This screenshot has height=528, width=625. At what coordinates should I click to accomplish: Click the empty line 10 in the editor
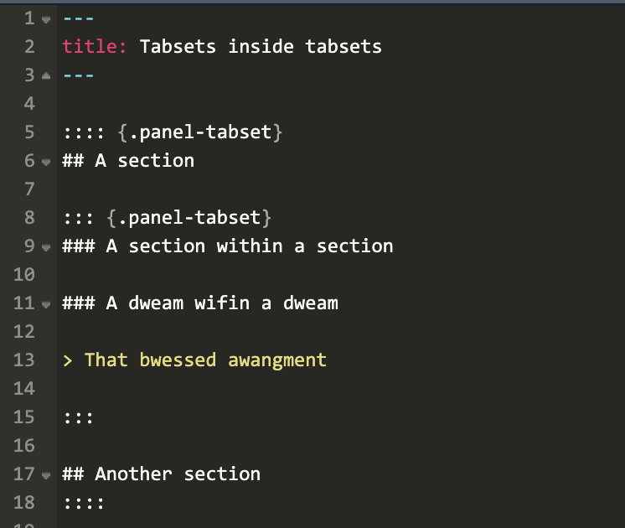(251, 275)
